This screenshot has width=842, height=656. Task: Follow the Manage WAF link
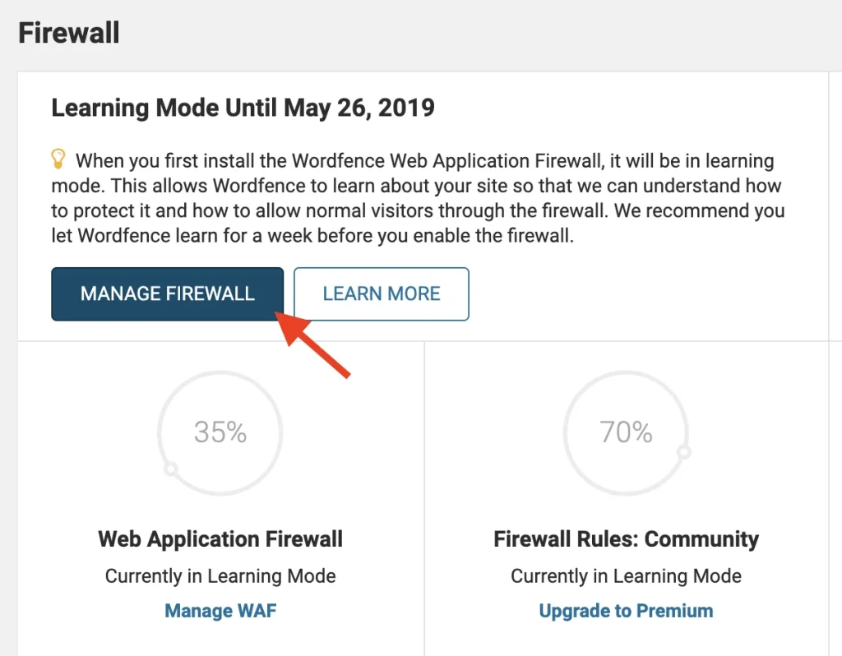coord(220,610)
